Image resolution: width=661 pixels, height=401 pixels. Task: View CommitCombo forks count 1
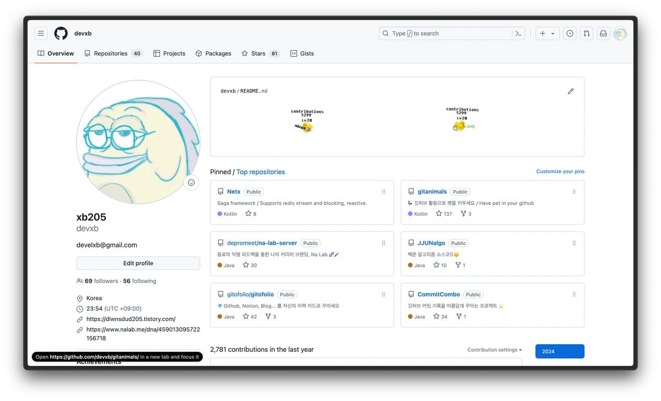[x=461, y=317]
